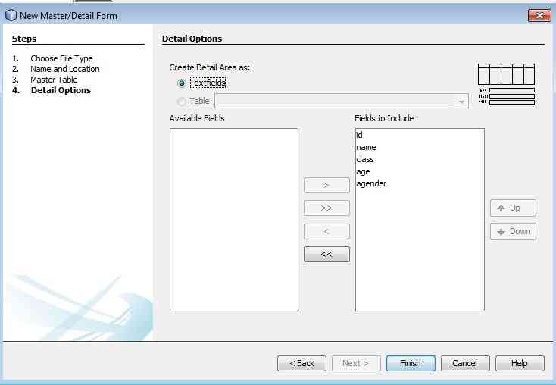Move field Down with the Down button
This screenshot has width=556, height=385.
pos(513,232)
